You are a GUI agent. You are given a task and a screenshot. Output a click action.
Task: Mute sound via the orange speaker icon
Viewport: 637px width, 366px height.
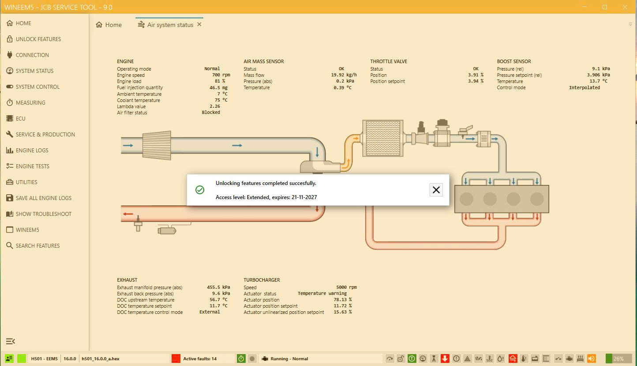(x=591, y=358)
